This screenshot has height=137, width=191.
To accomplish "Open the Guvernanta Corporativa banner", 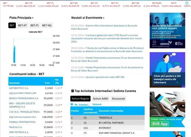I will (x=167, y=31).
